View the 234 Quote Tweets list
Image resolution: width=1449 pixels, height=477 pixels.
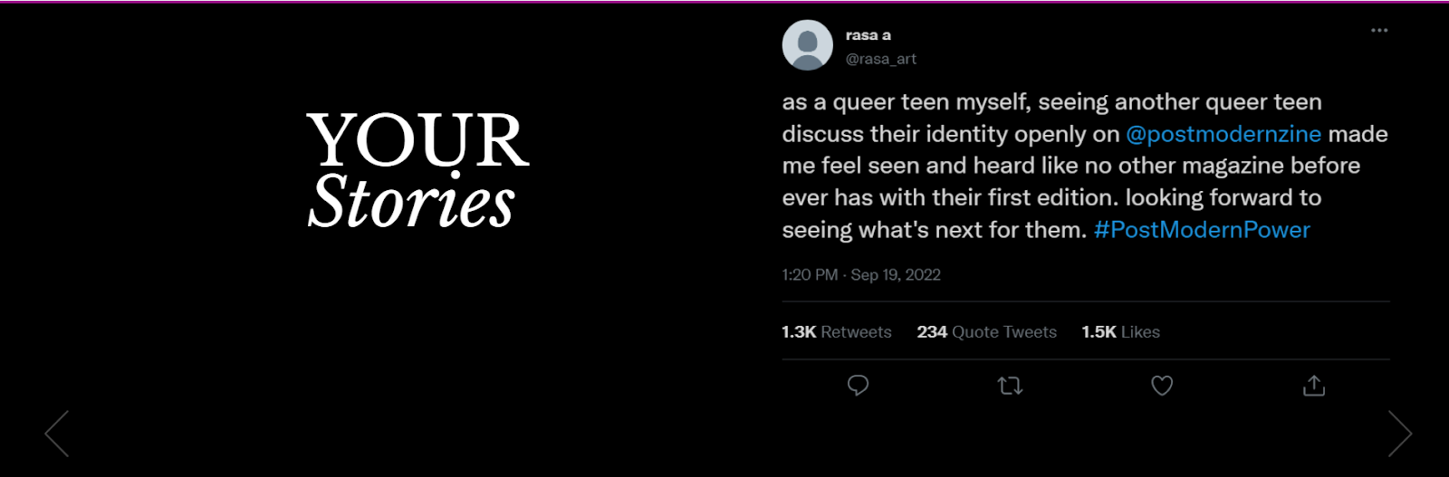986,332
